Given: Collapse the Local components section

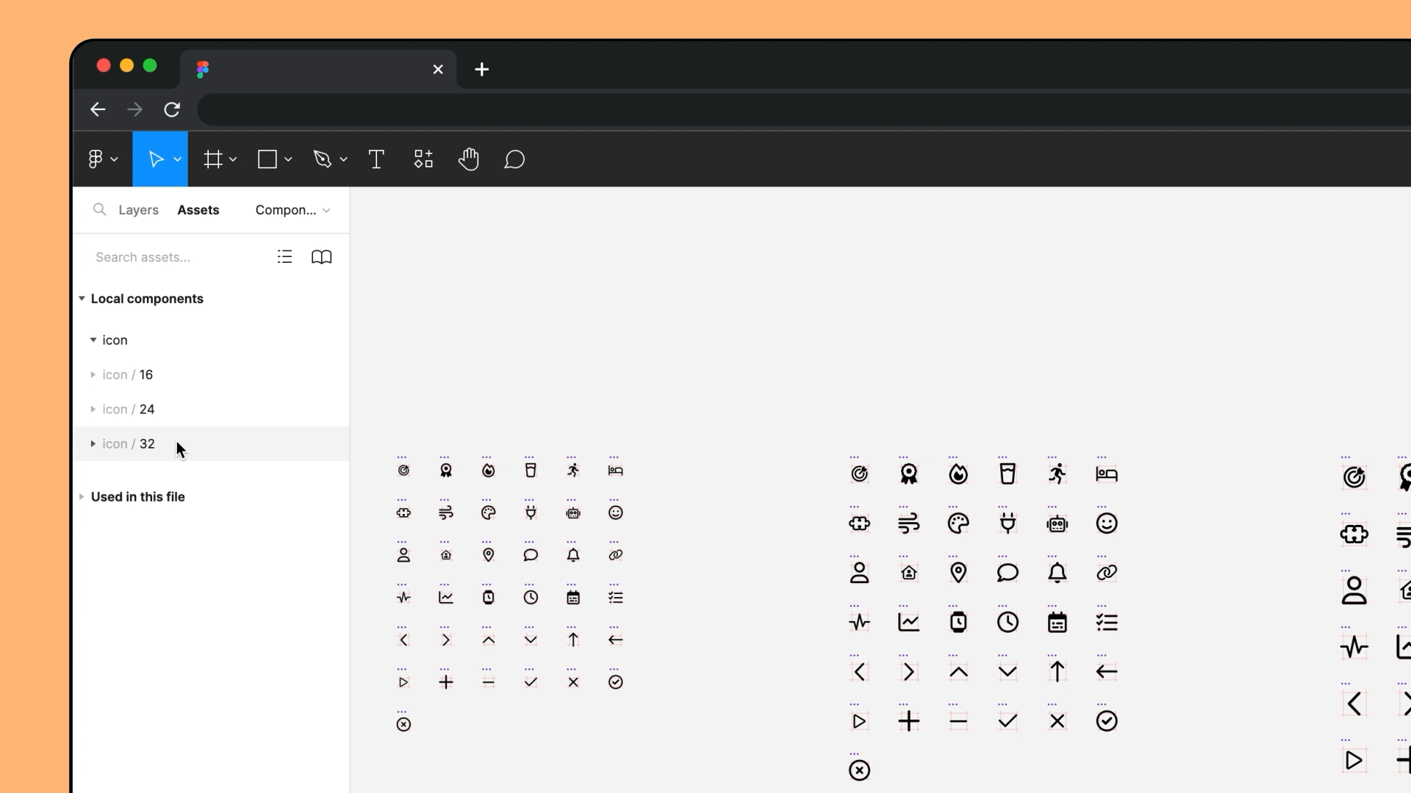Looking at the screenshot, I should click(82, 299).
